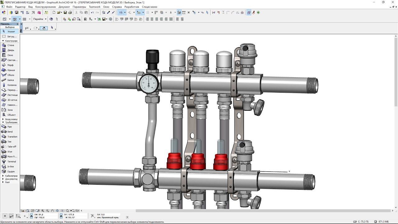Open the Перейти dropdown
The image size is (398, 224).
coord(39,19)
